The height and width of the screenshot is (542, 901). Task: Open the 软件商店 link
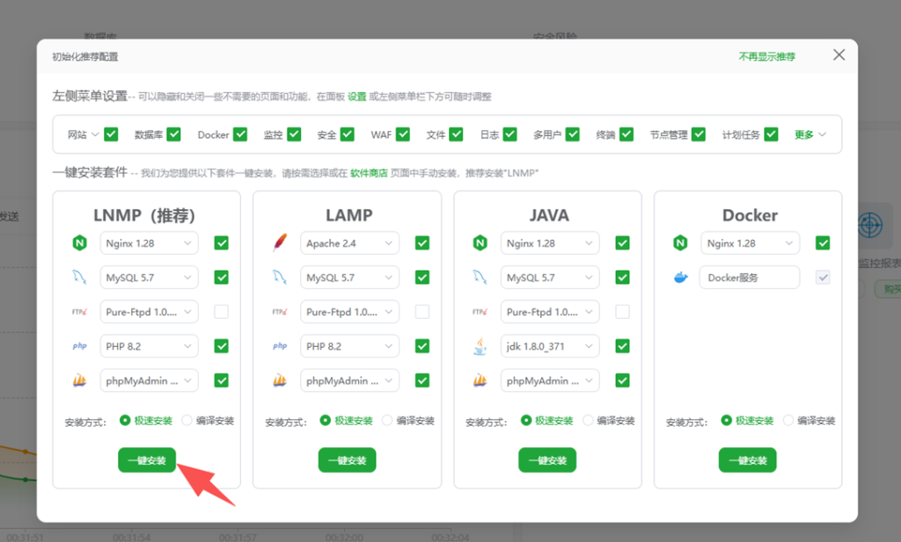[369, 173]
